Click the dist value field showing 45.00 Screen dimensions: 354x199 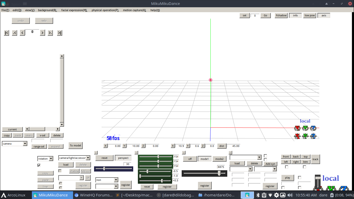[x=233, y=146]
